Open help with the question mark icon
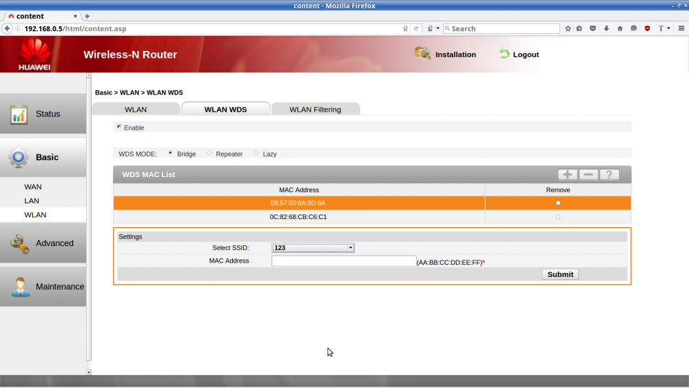 pos(609,175)
